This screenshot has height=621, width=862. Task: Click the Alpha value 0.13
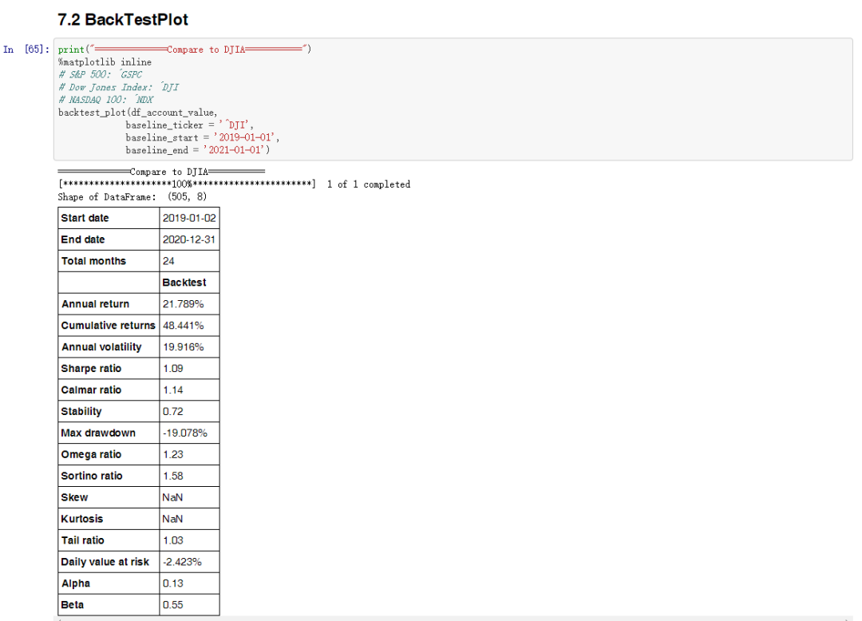click(x=189, y=583)
